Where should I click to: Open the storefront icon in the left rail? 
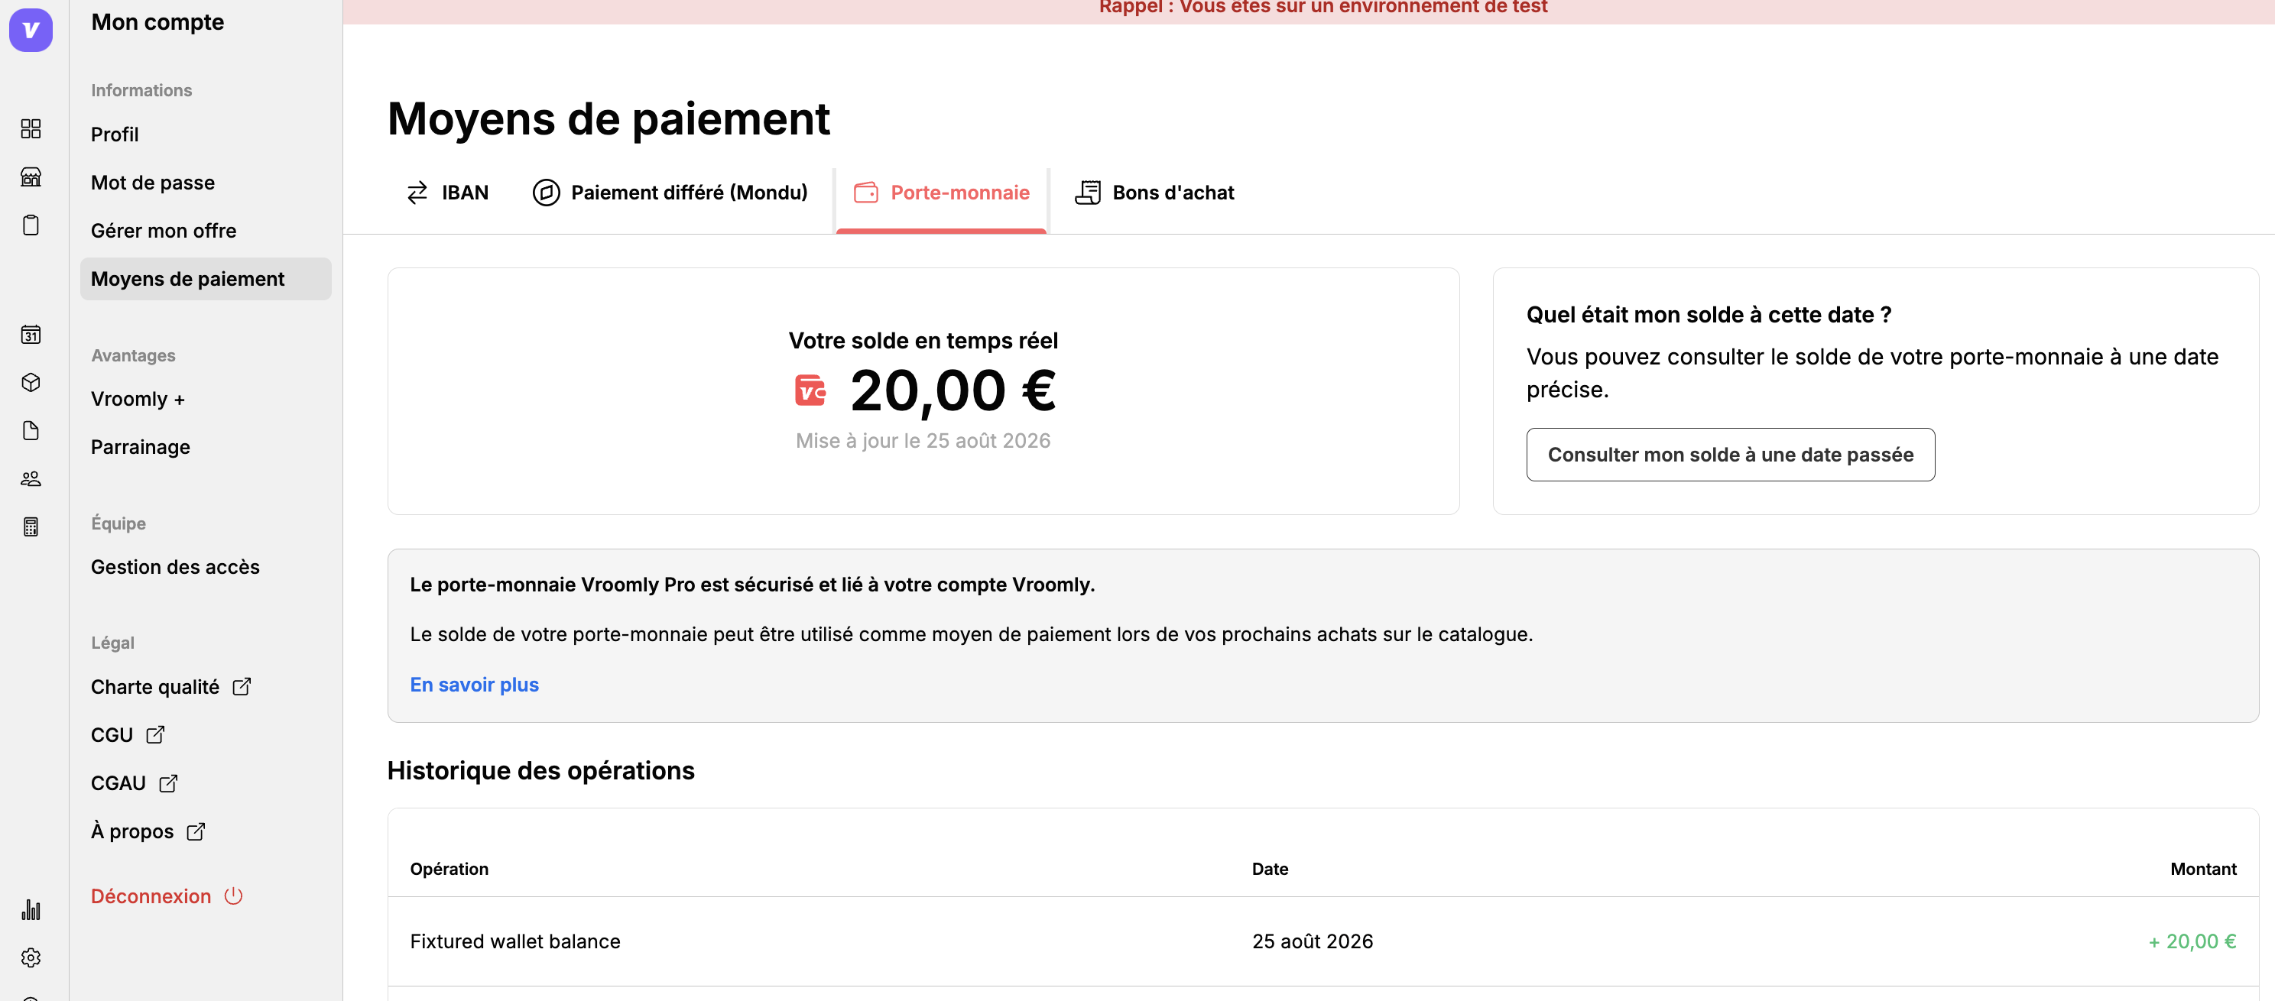[31, 177]
